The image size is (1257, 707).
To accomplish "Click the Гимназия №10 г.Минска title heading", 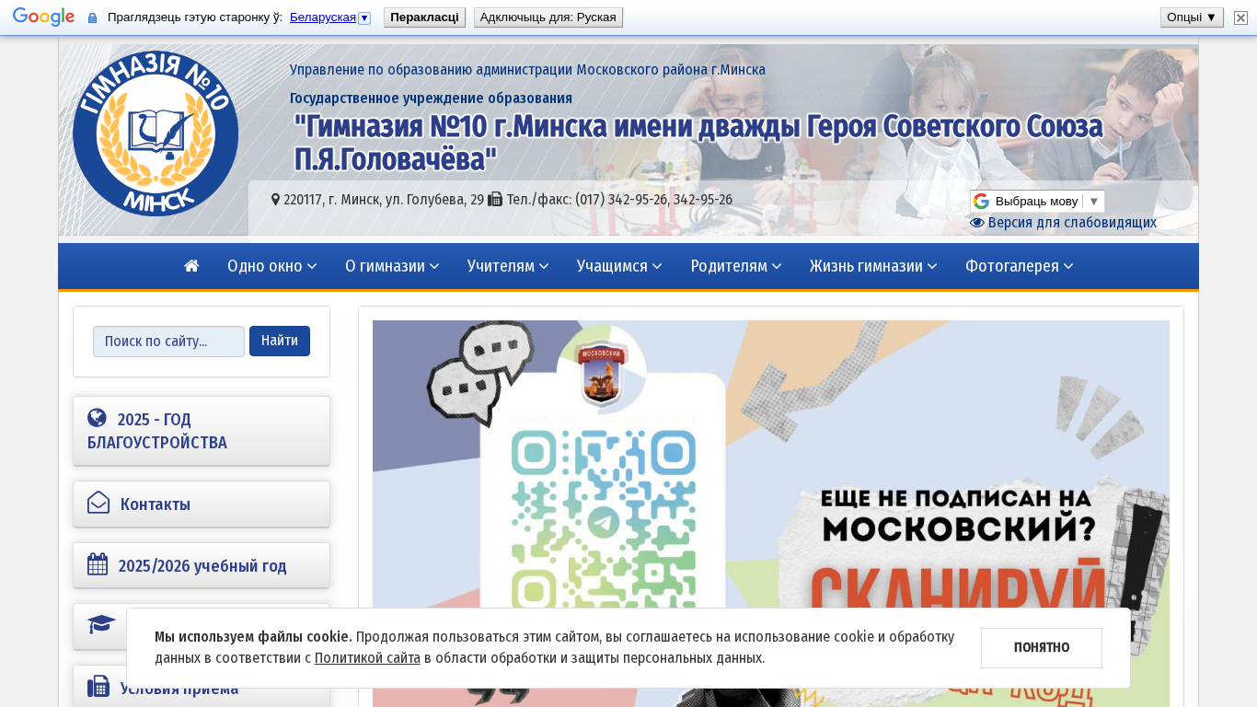I will tap(698, 143).
